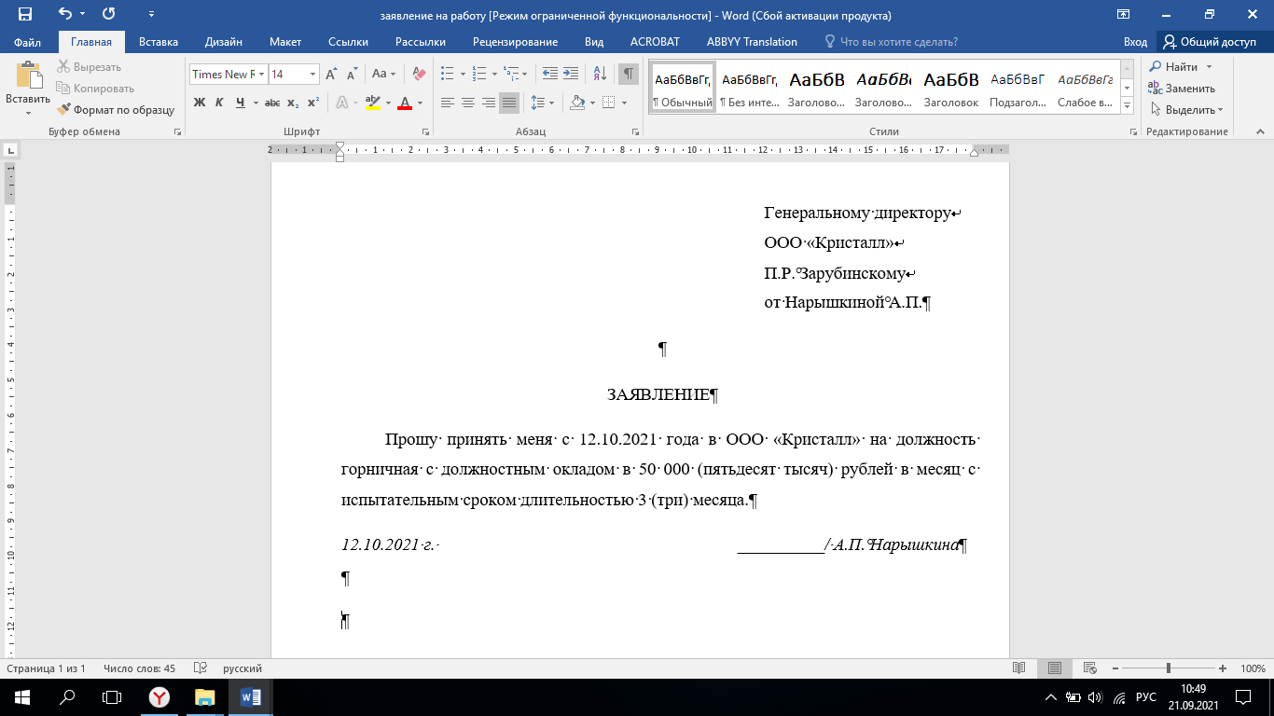Activate Format Painter (Формат по образцу)
The height and width of the screenshot is (716, 1274).
click(116, 110)
